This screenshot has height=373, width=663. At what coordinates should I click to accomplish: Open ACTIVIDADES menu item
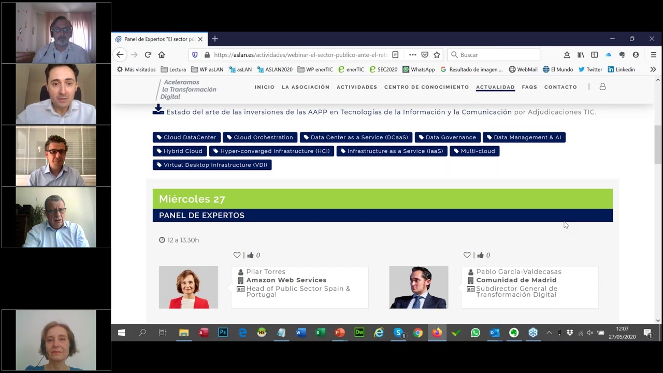click(x=357, y=87)
